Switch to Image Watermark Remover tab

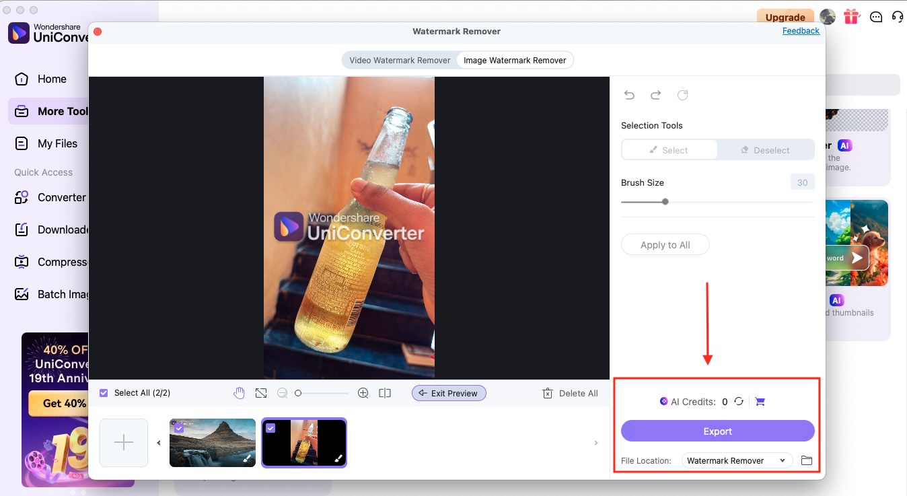pyautogui.click(x=515, y=60)
